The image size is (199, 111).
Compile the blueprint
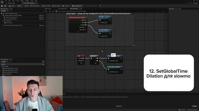point(12,6)
